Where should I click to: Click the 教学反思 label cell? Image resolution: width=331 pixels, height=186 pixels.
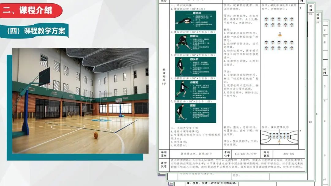(164, 165)
